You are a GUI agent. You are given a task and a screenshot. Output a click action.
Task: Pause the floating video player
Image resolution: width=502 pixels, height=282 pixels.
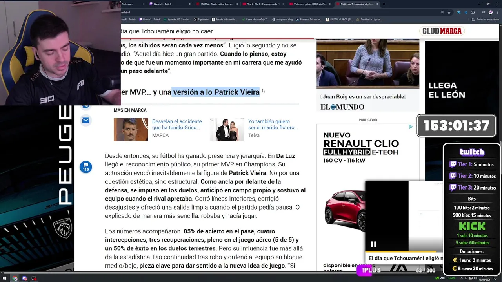tap(373, 244)
